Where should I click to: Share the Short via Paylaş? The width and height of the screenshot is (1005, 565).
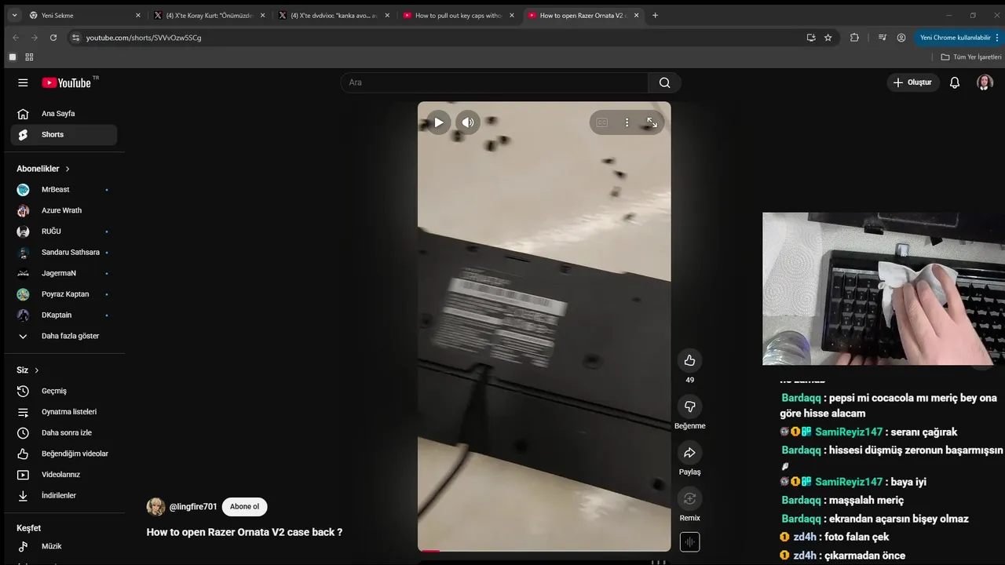(689, 453)
